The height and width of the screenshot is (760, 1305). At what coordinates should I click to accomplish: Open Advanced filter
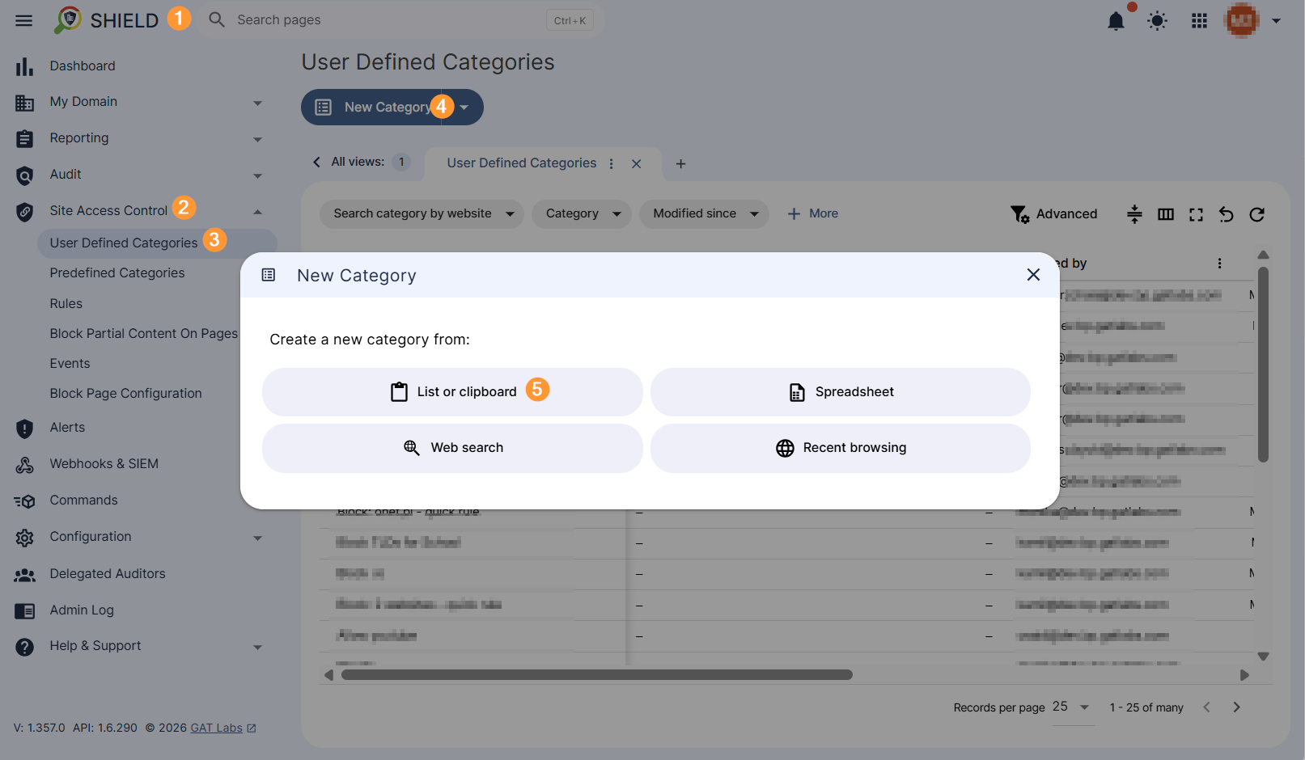[1054, 214]
